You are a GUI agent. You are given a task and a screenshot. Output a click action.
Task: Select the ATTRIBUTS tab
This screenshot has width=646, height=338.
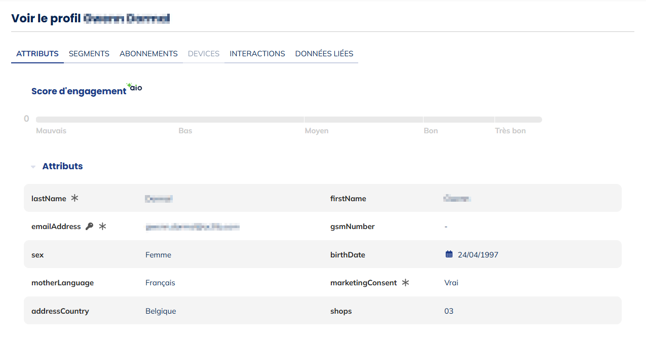point(37,54)
